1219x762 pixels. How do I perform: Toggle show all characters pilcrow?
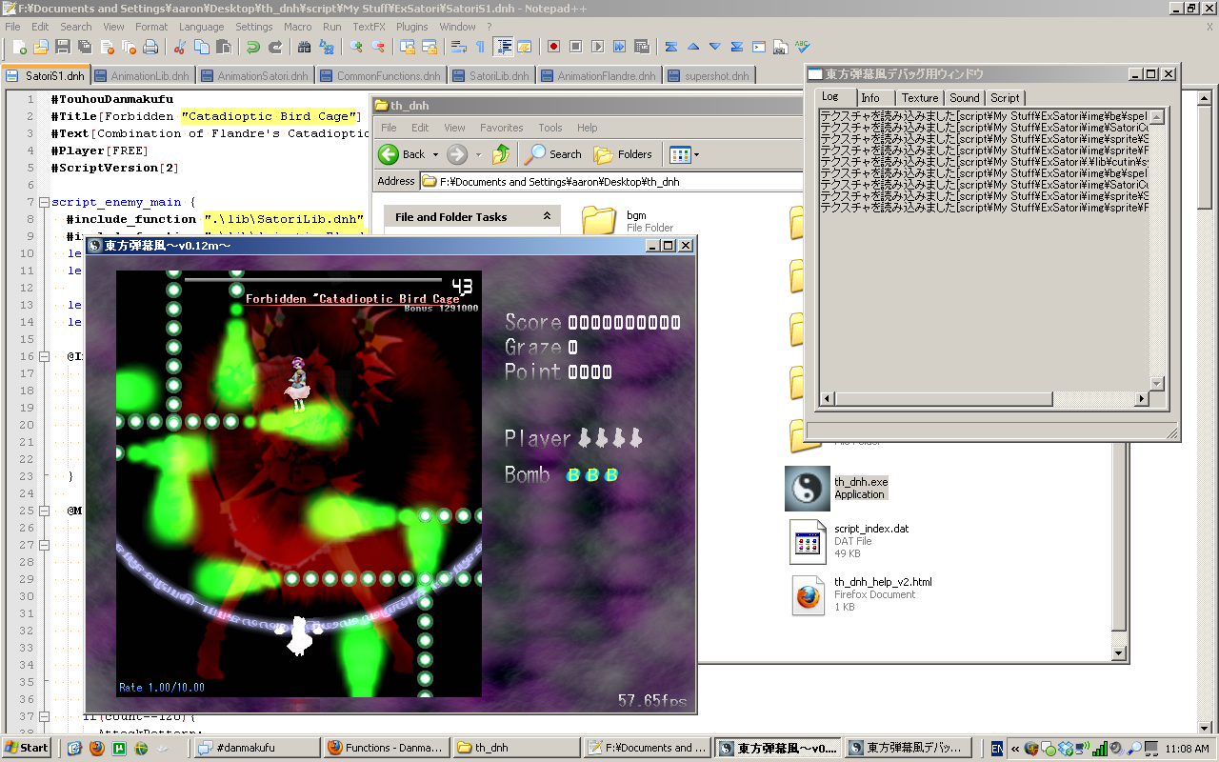pyautogui.click(x=480, y=46)
